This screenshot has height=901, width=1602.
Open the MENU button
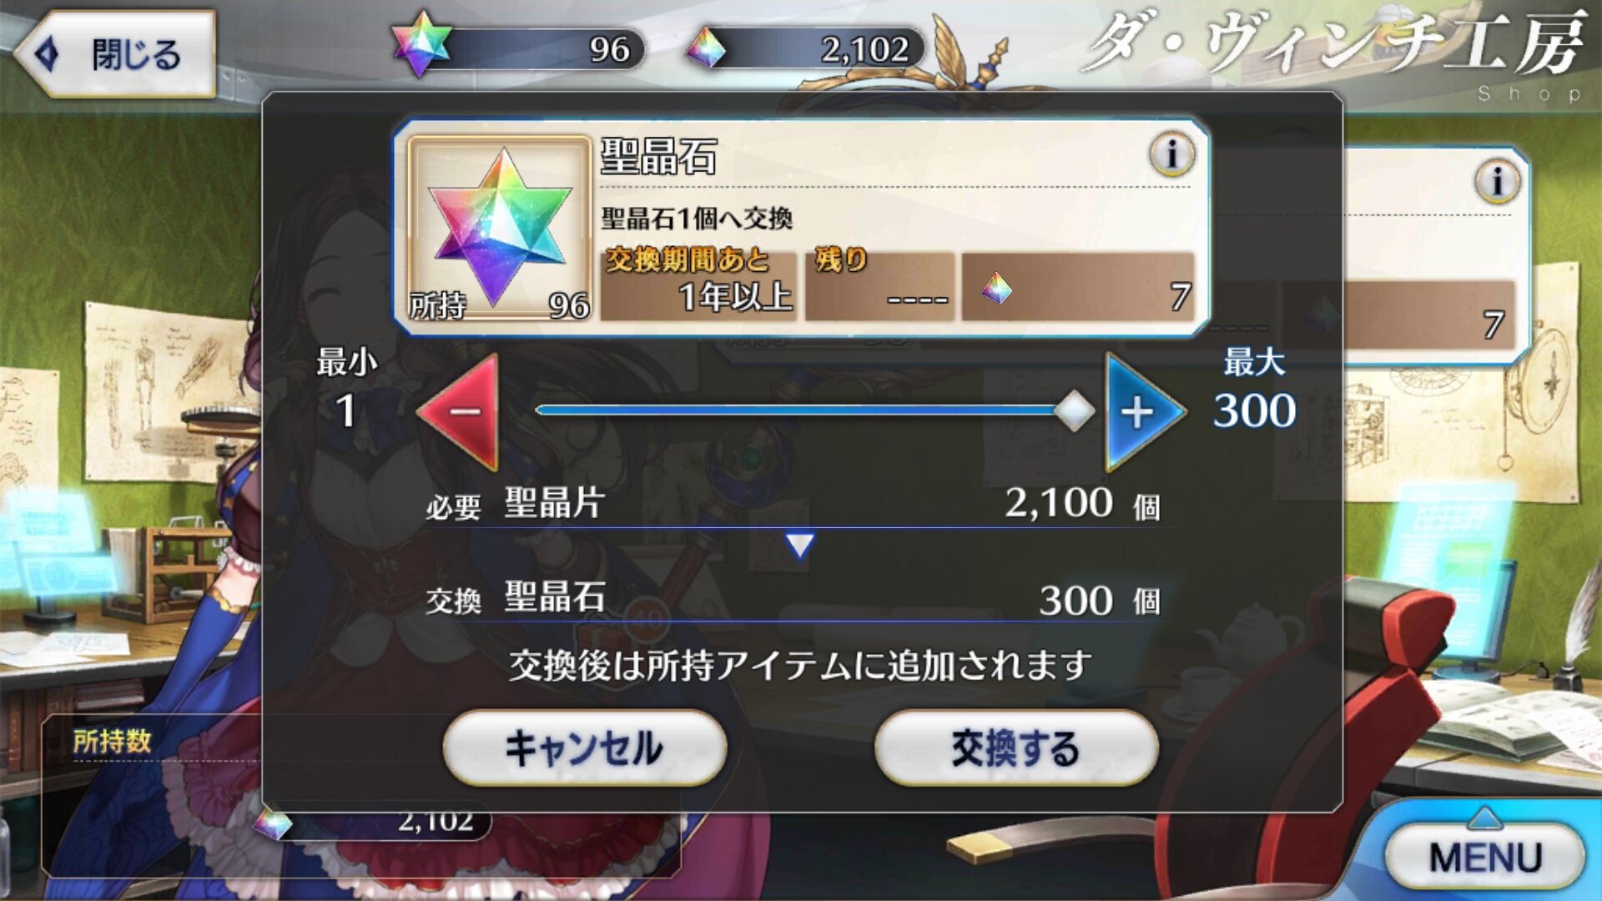[1485, 857]
